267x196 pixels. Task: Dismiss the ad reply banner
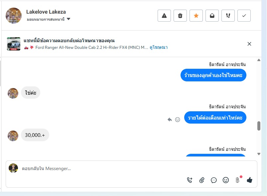click(249, 44)
